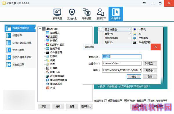Click the 重启计算机 icon in tree

pos(48,84)
